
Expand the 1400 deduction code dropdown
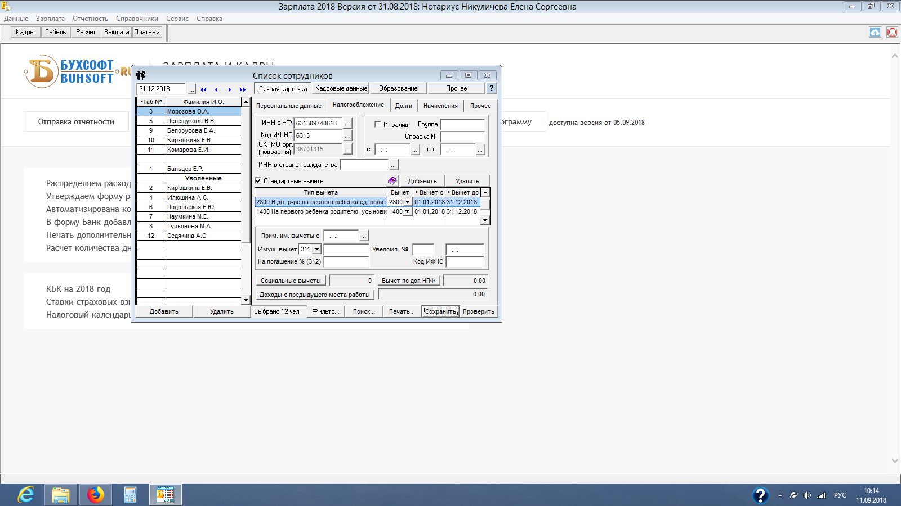tap(407, 211)
